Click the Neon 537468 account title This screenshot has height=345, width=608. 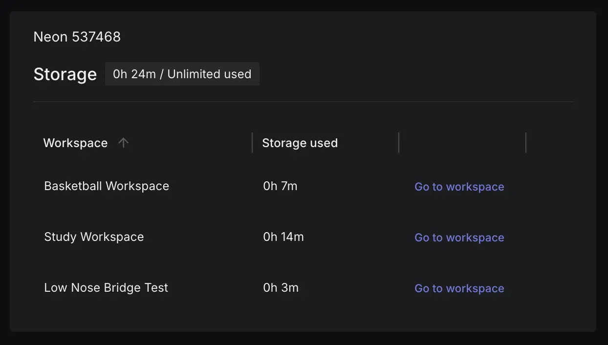coord(77,37)
